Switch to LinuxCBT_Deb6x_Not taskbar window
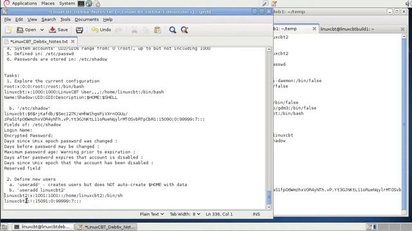The width and height of the screenshot is (412, 231). click(x=106, y=227)
